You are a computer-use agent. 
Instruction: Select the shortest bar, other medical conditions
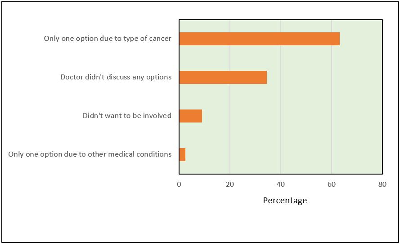[x=182, y=154]
